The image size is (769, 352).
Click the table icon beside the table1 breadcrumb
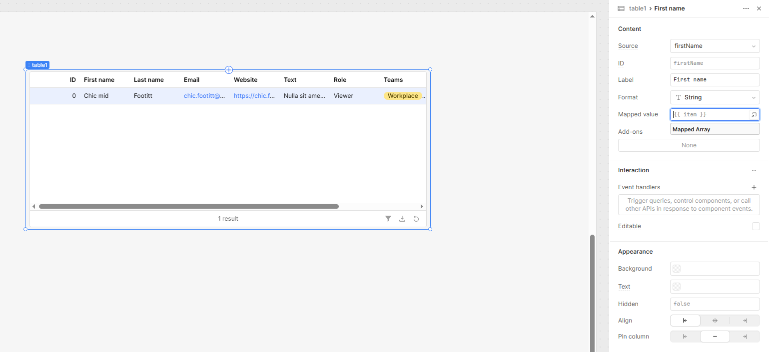(621, 8)
